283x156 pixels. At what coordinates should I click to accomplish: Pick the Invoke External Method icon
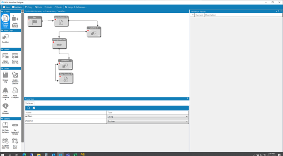click(x=15, y=21)
